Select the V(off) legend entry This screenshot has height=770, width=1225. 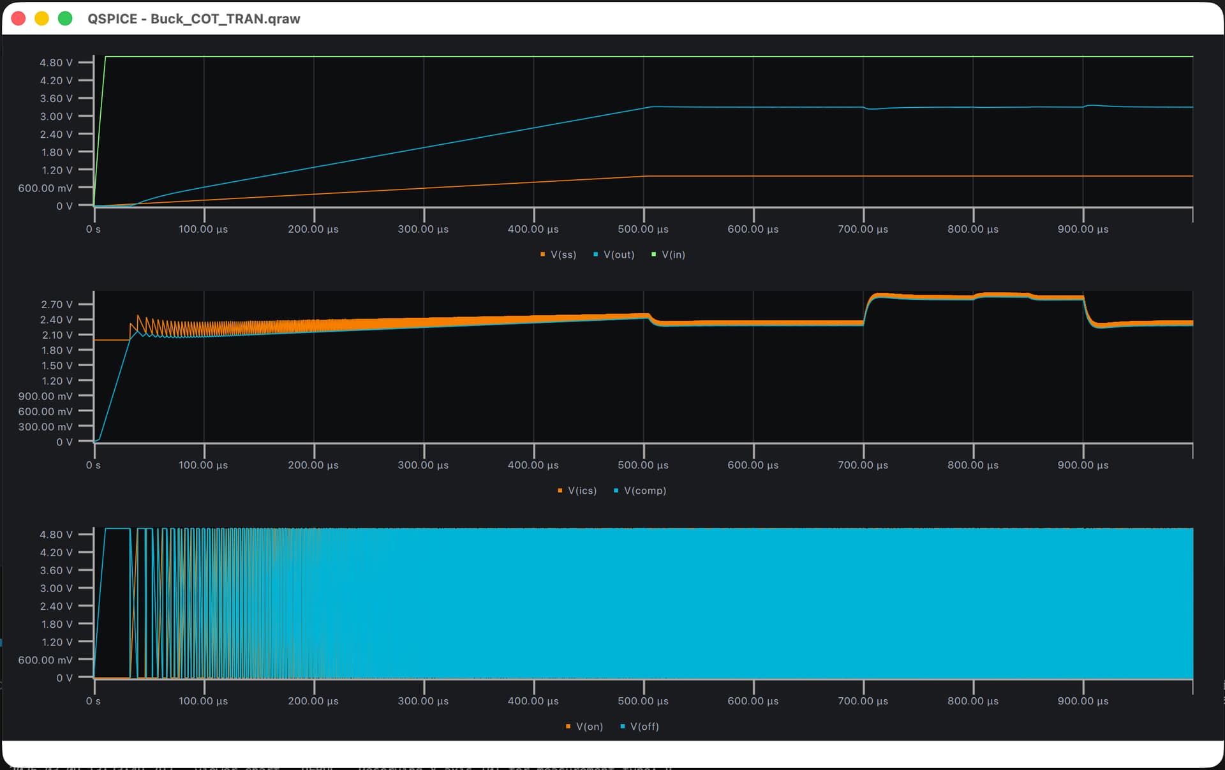[x=644, y=727]
